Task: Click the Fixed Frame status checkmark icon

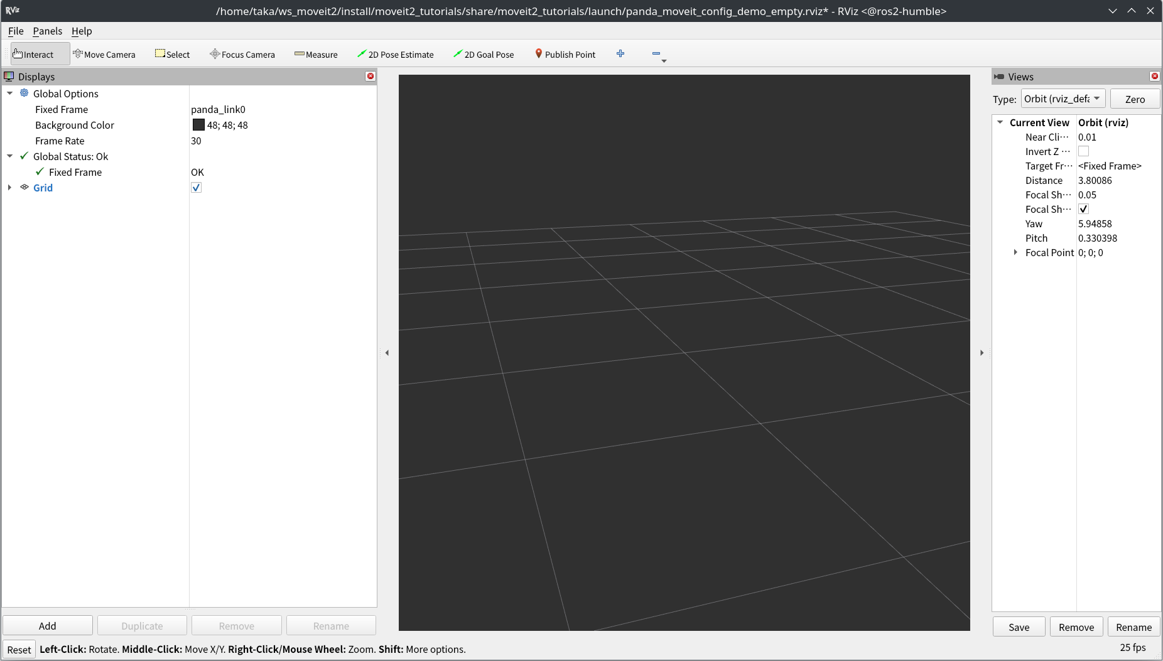Action: (40, 171)
